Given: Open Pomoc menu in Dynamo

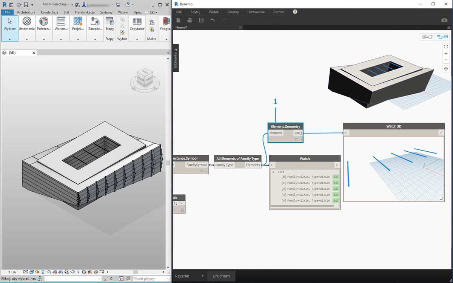Looking at the screenshot, I should [x=279, y=12].
